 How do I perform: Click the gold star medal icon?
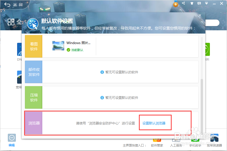click(x=176, y=4)
